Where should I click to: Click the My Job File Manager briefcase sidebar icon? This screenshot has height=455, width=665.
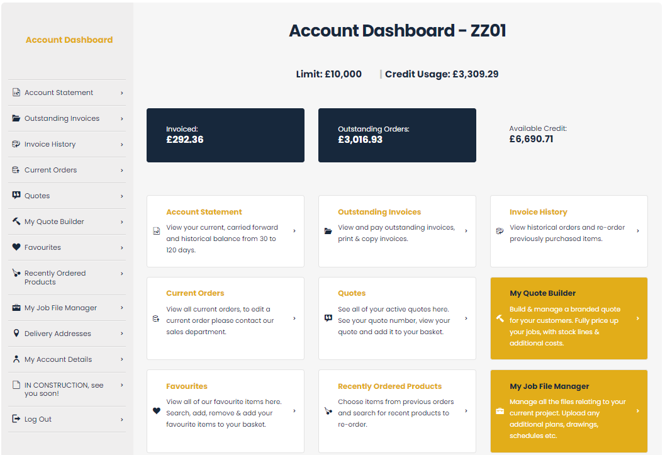pos(16,308)
